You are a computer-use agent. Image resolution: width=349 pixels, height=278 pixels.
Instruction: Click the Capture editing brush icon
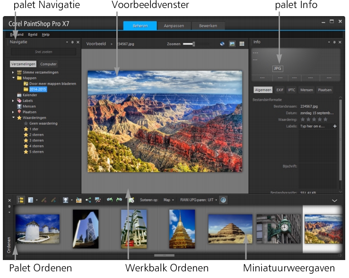44,200
